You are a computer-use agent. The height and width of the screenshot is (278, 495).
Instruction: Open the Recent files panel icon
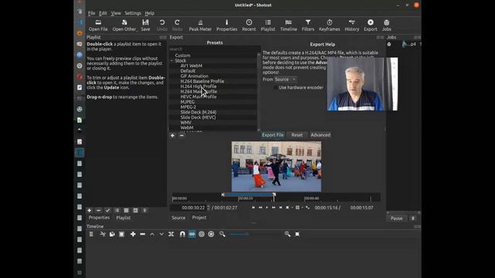249,25
